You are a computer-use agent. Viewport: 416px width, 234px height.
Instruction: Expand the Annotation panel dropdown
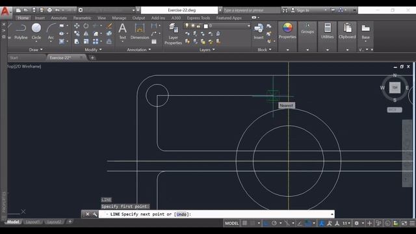point(138,49)
